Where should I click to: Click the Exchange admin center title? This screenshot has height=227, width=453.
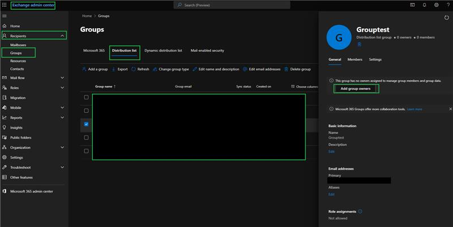click(33, 5)
